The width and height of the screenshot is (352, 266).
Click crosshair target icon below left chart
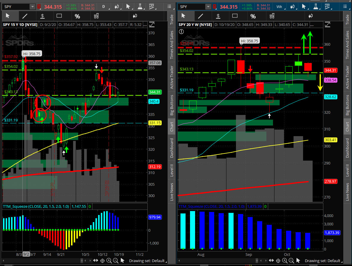coord(102,261)
